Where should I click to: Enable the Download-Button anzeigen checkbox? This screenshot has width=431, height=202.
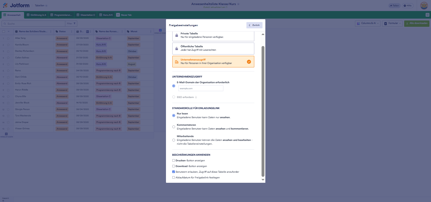click(174, 166)
